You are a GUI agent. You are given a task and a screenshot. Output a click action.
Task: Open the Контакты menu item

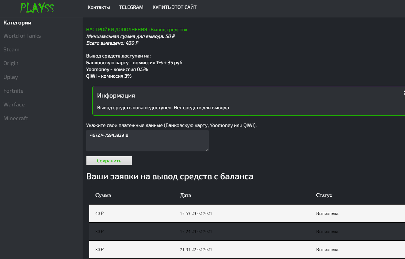[x=99, y=7]
